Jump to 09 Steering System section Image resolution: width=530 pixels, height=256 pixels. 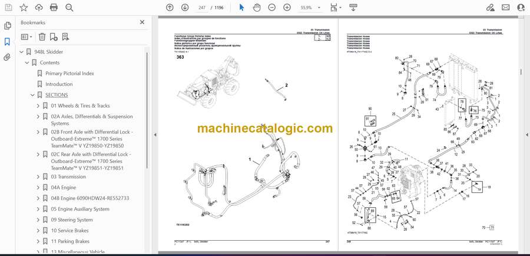pyautogui.click(x=72, y=220)
